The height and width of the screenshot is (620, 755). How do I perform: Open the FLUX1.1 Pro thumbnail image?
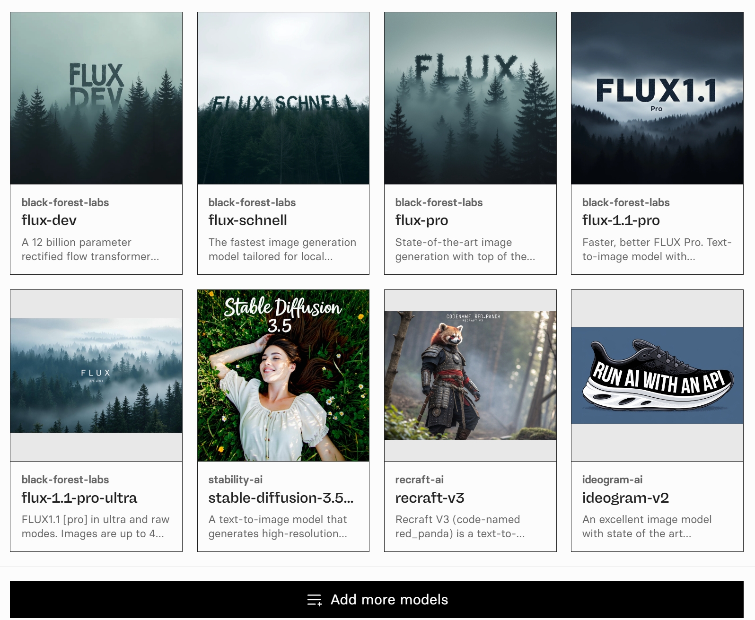(657, 98)
